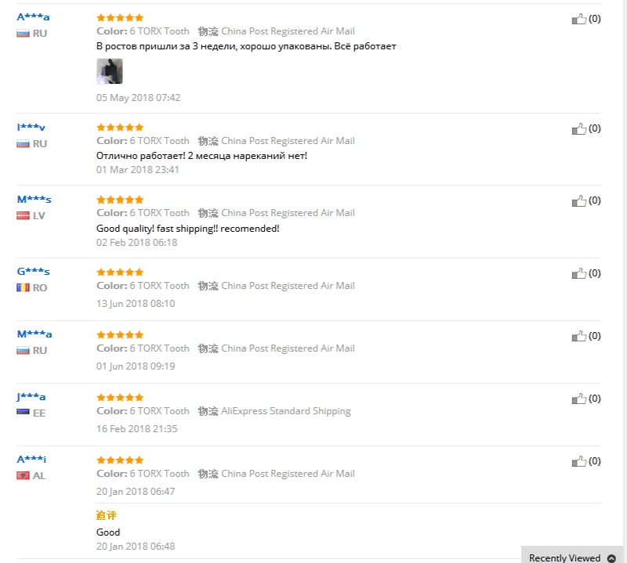Click thumbs-up on I***v's review
The width and height of the screenshot is (627, 563).
(578, 128)
